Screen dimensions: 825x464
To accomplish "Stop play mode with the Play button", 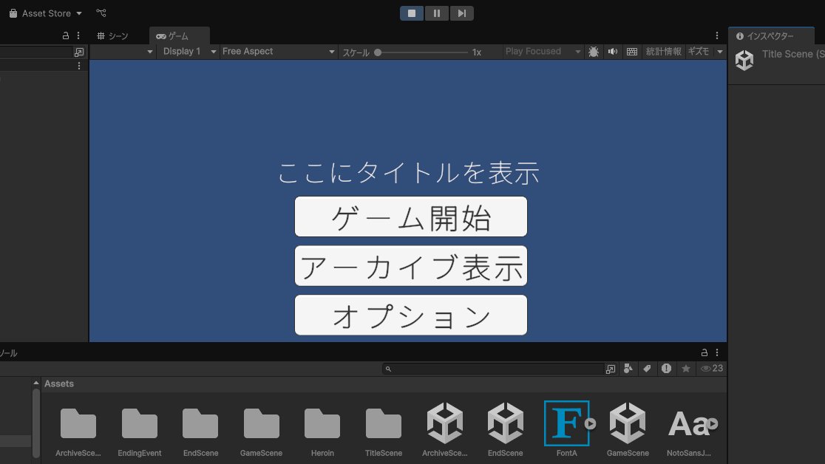I will 412,13.
